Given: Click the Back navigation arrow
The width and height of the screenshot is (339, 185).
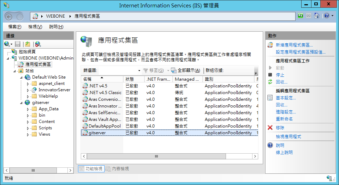Looking at the screenshot, I should tap(8, 17).
